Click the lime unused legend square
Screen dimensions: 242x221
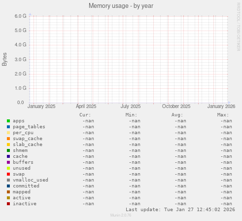click(8, 168)
